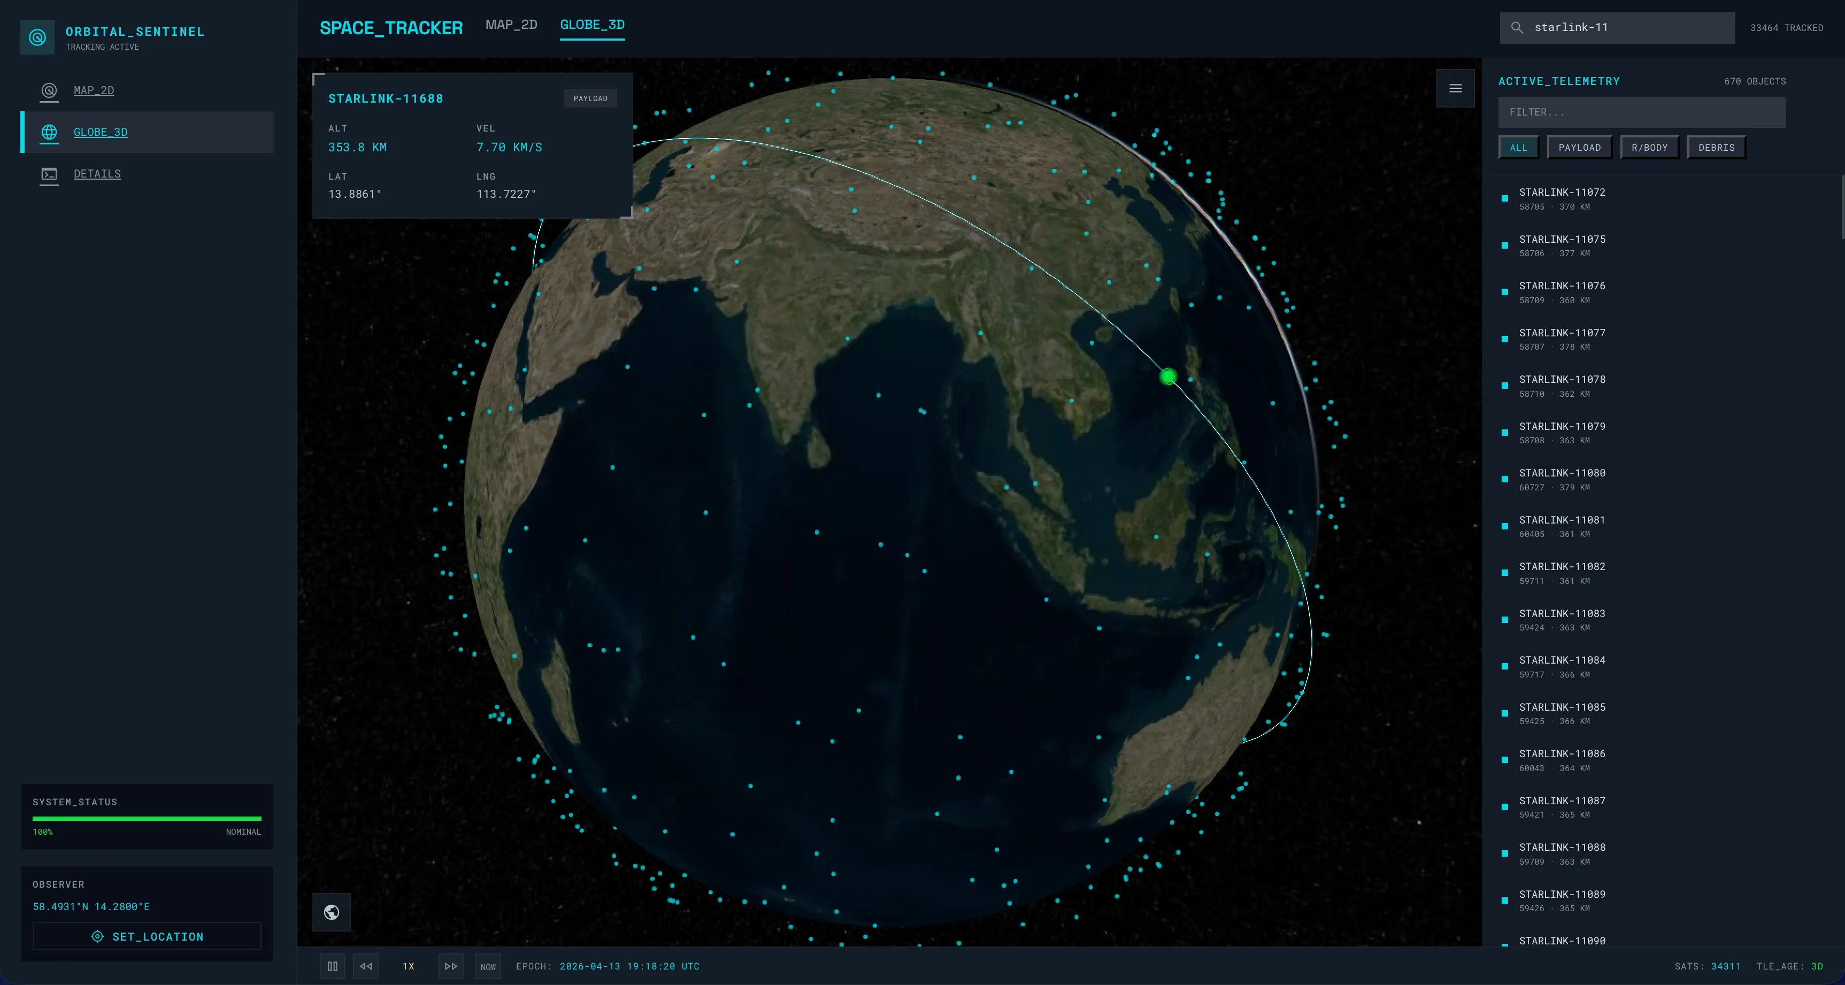Click the SATS count 34311
The width and height of the screenshot is (1845, 985).
[1725, 966]
